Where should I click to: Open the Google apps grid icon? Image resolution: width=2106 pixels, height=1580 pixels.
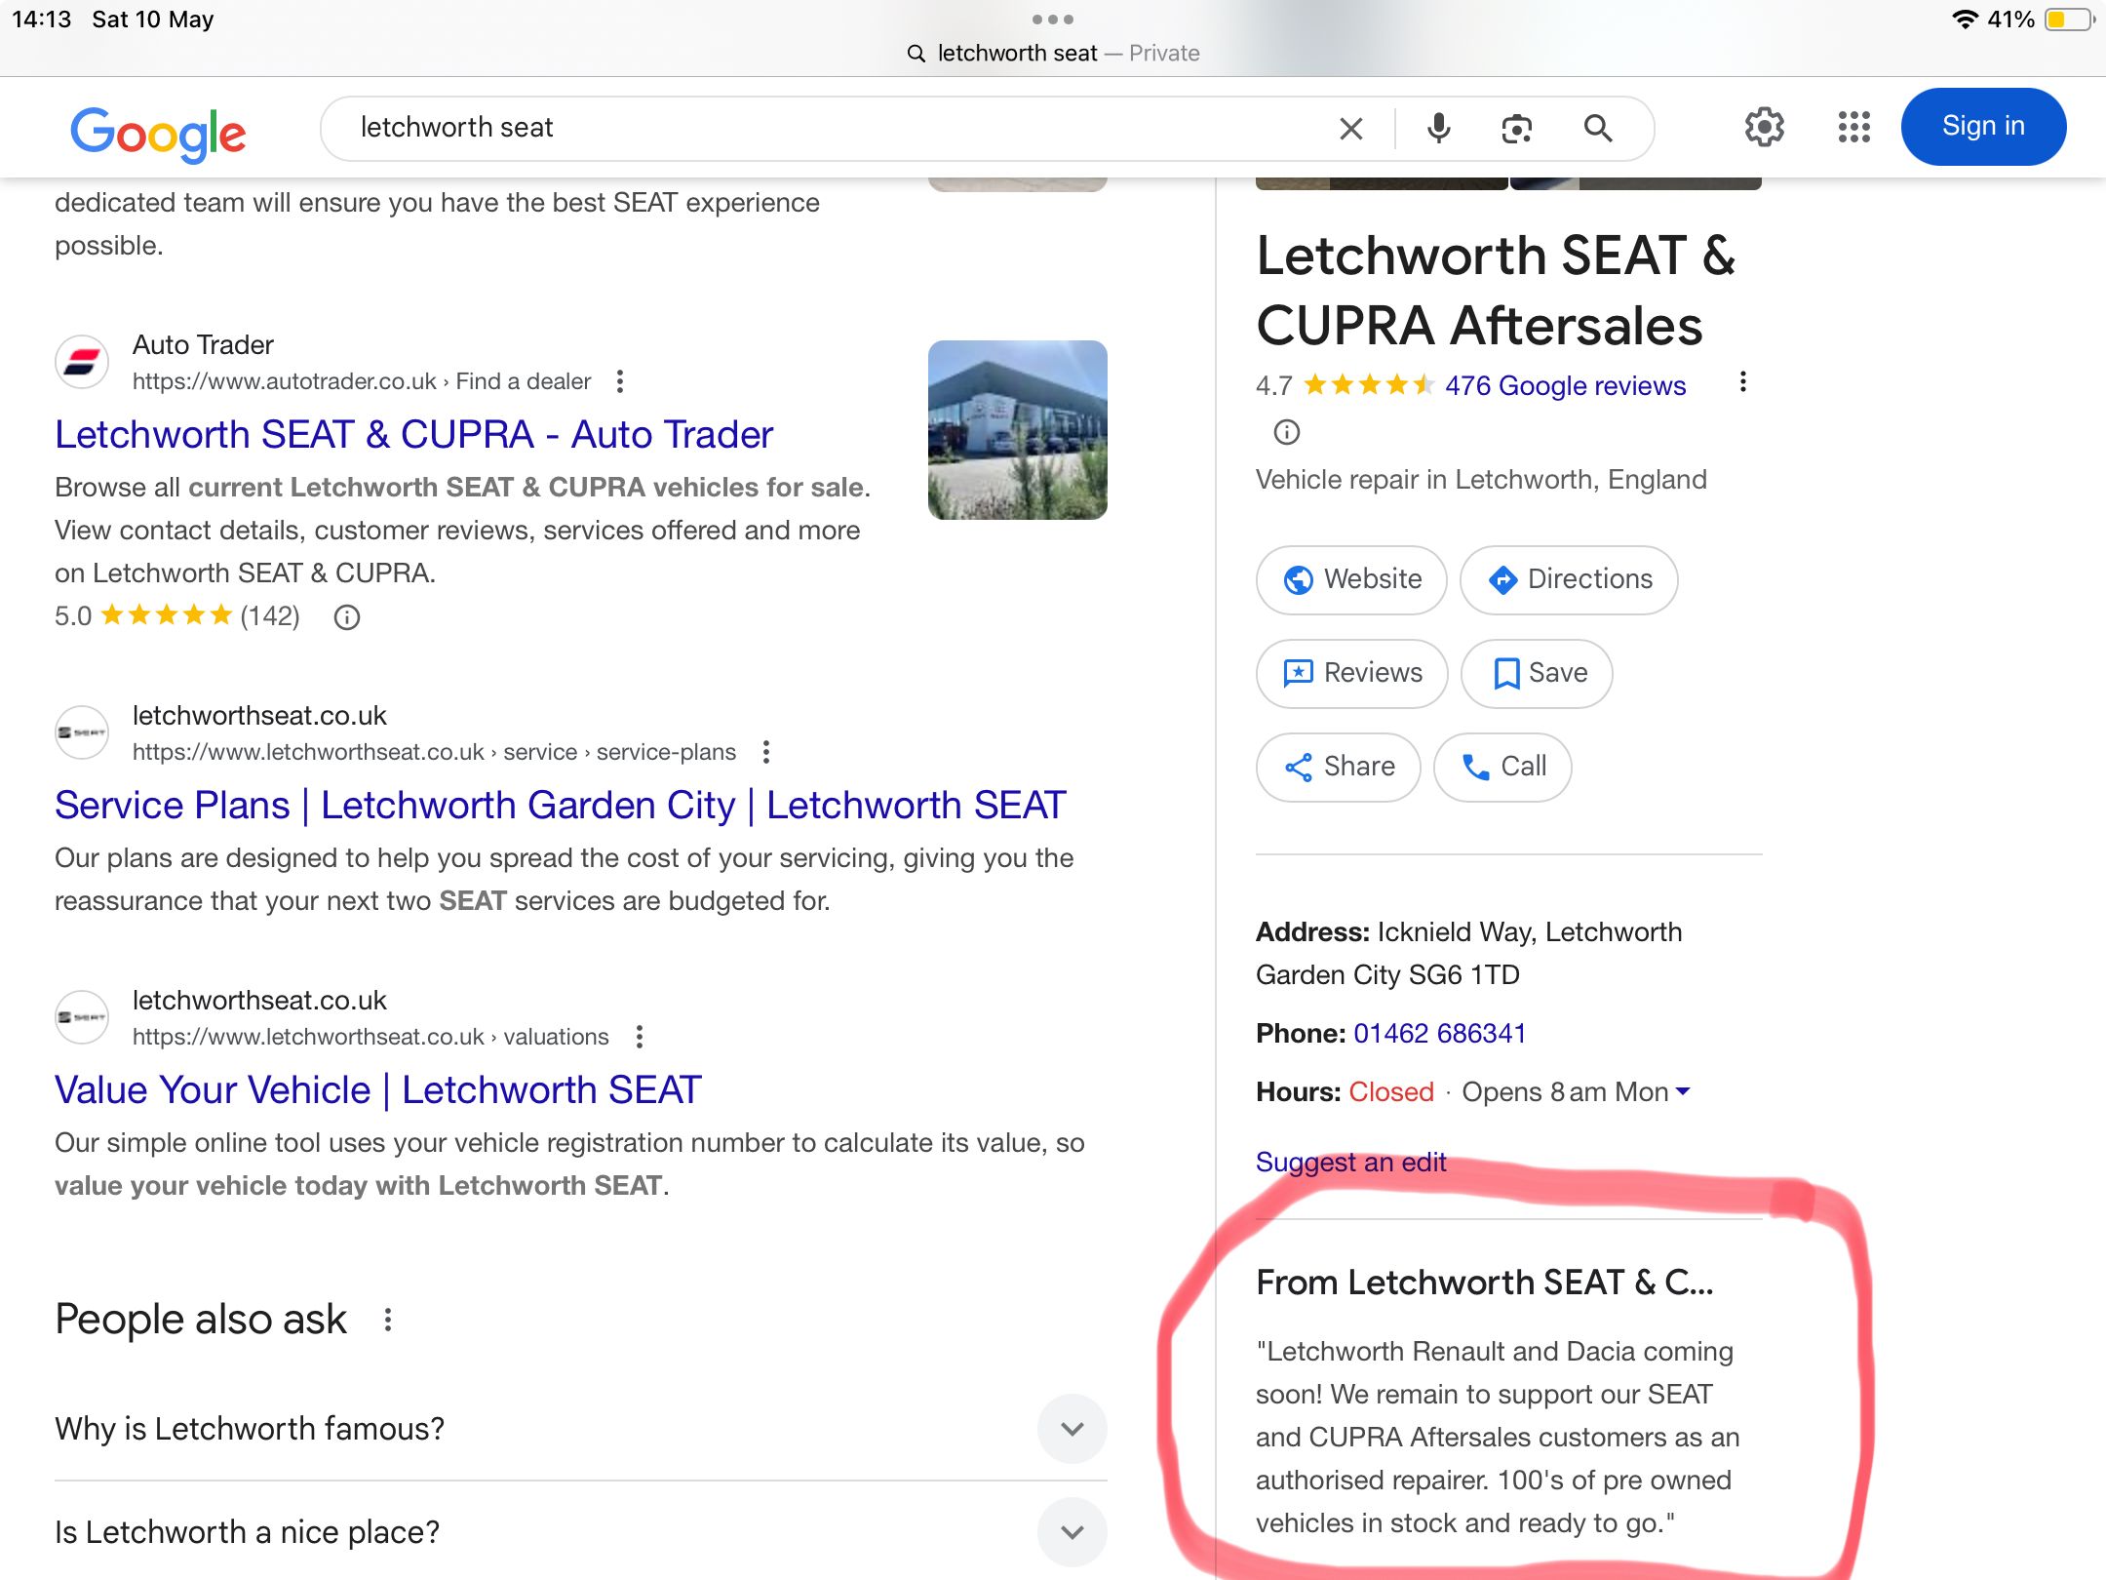click(1853, 127)
